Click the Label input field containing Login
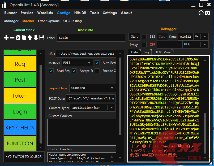This screenshot has height=166, width=214. [91, 38]
